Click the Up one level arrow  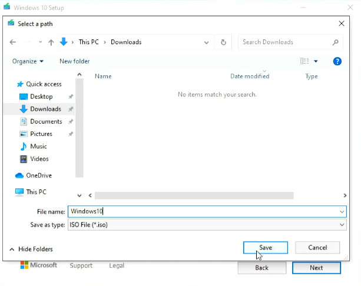[51, 42]
